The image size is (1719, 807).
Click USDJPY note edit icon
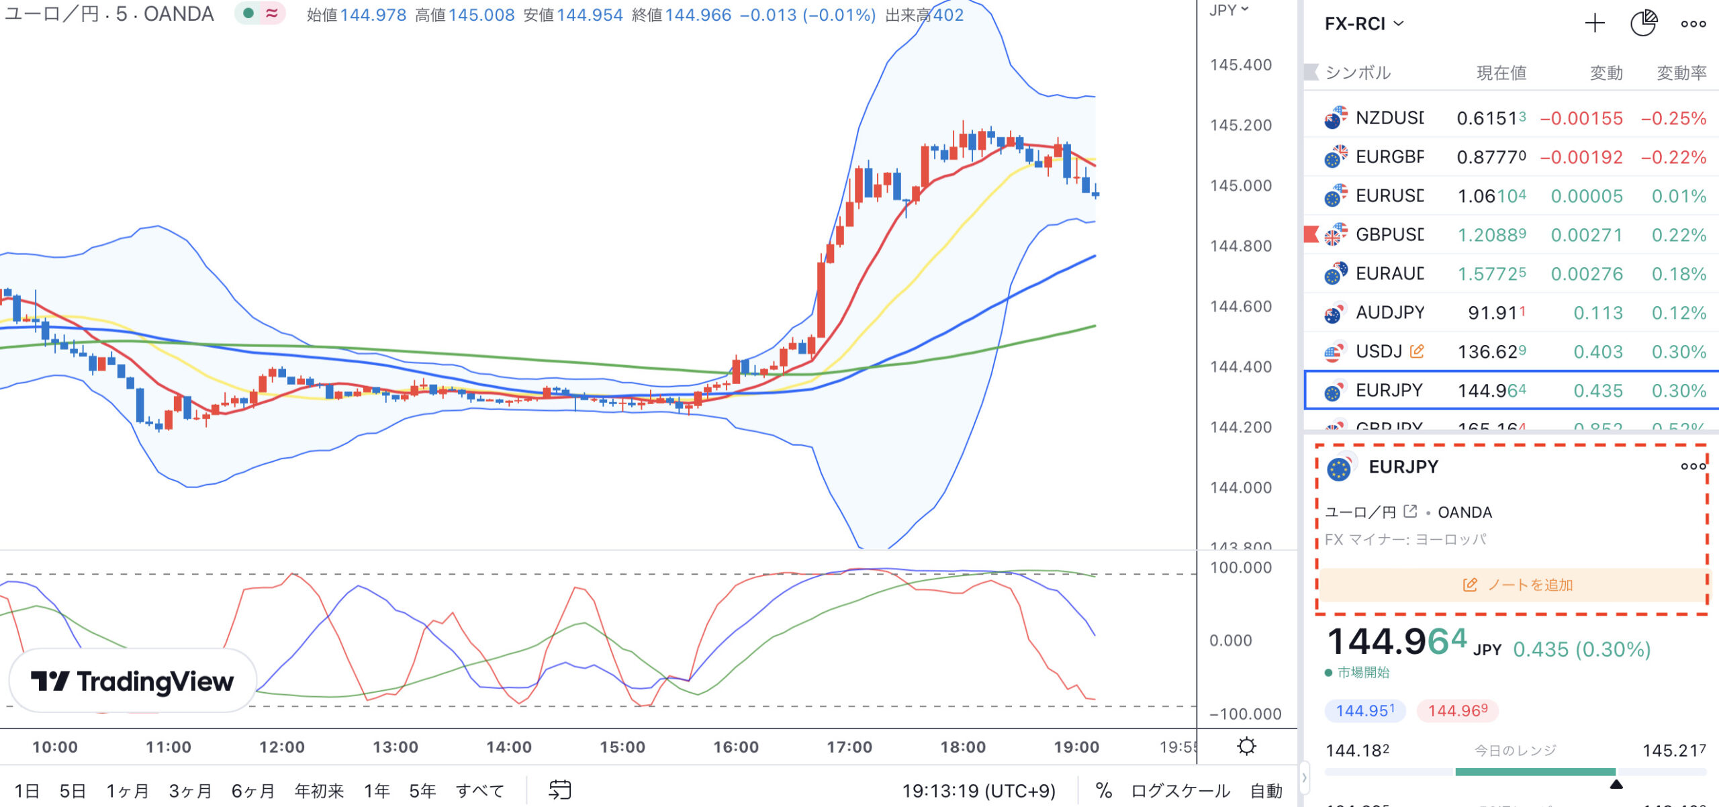point(1417,351)
